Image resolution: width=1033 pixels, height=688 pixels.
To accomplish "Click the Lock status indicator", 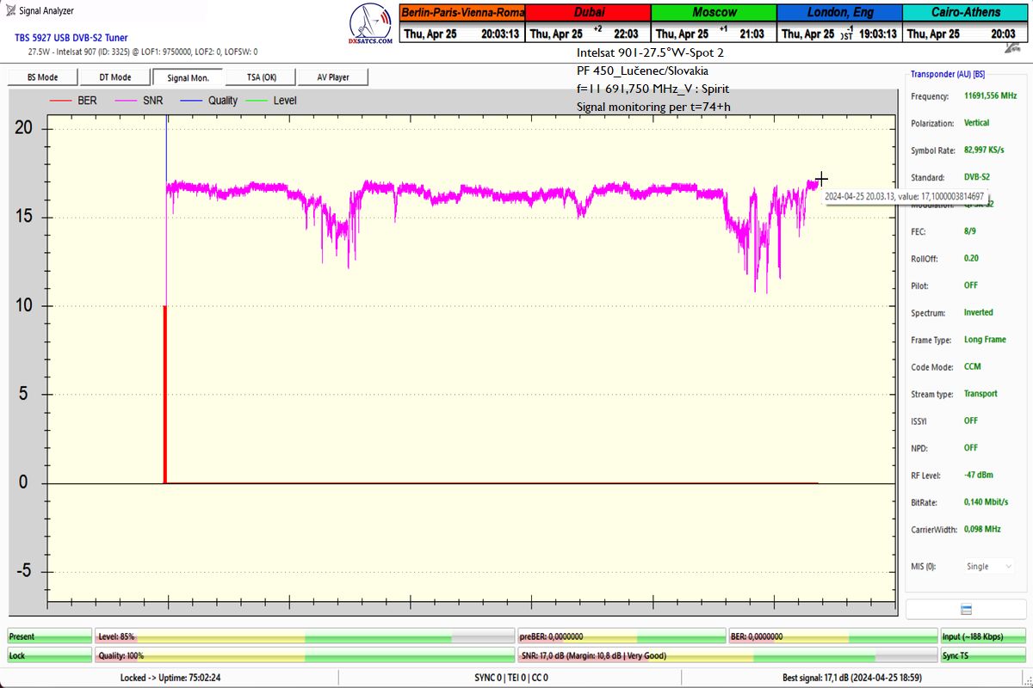I will [49, 655].
